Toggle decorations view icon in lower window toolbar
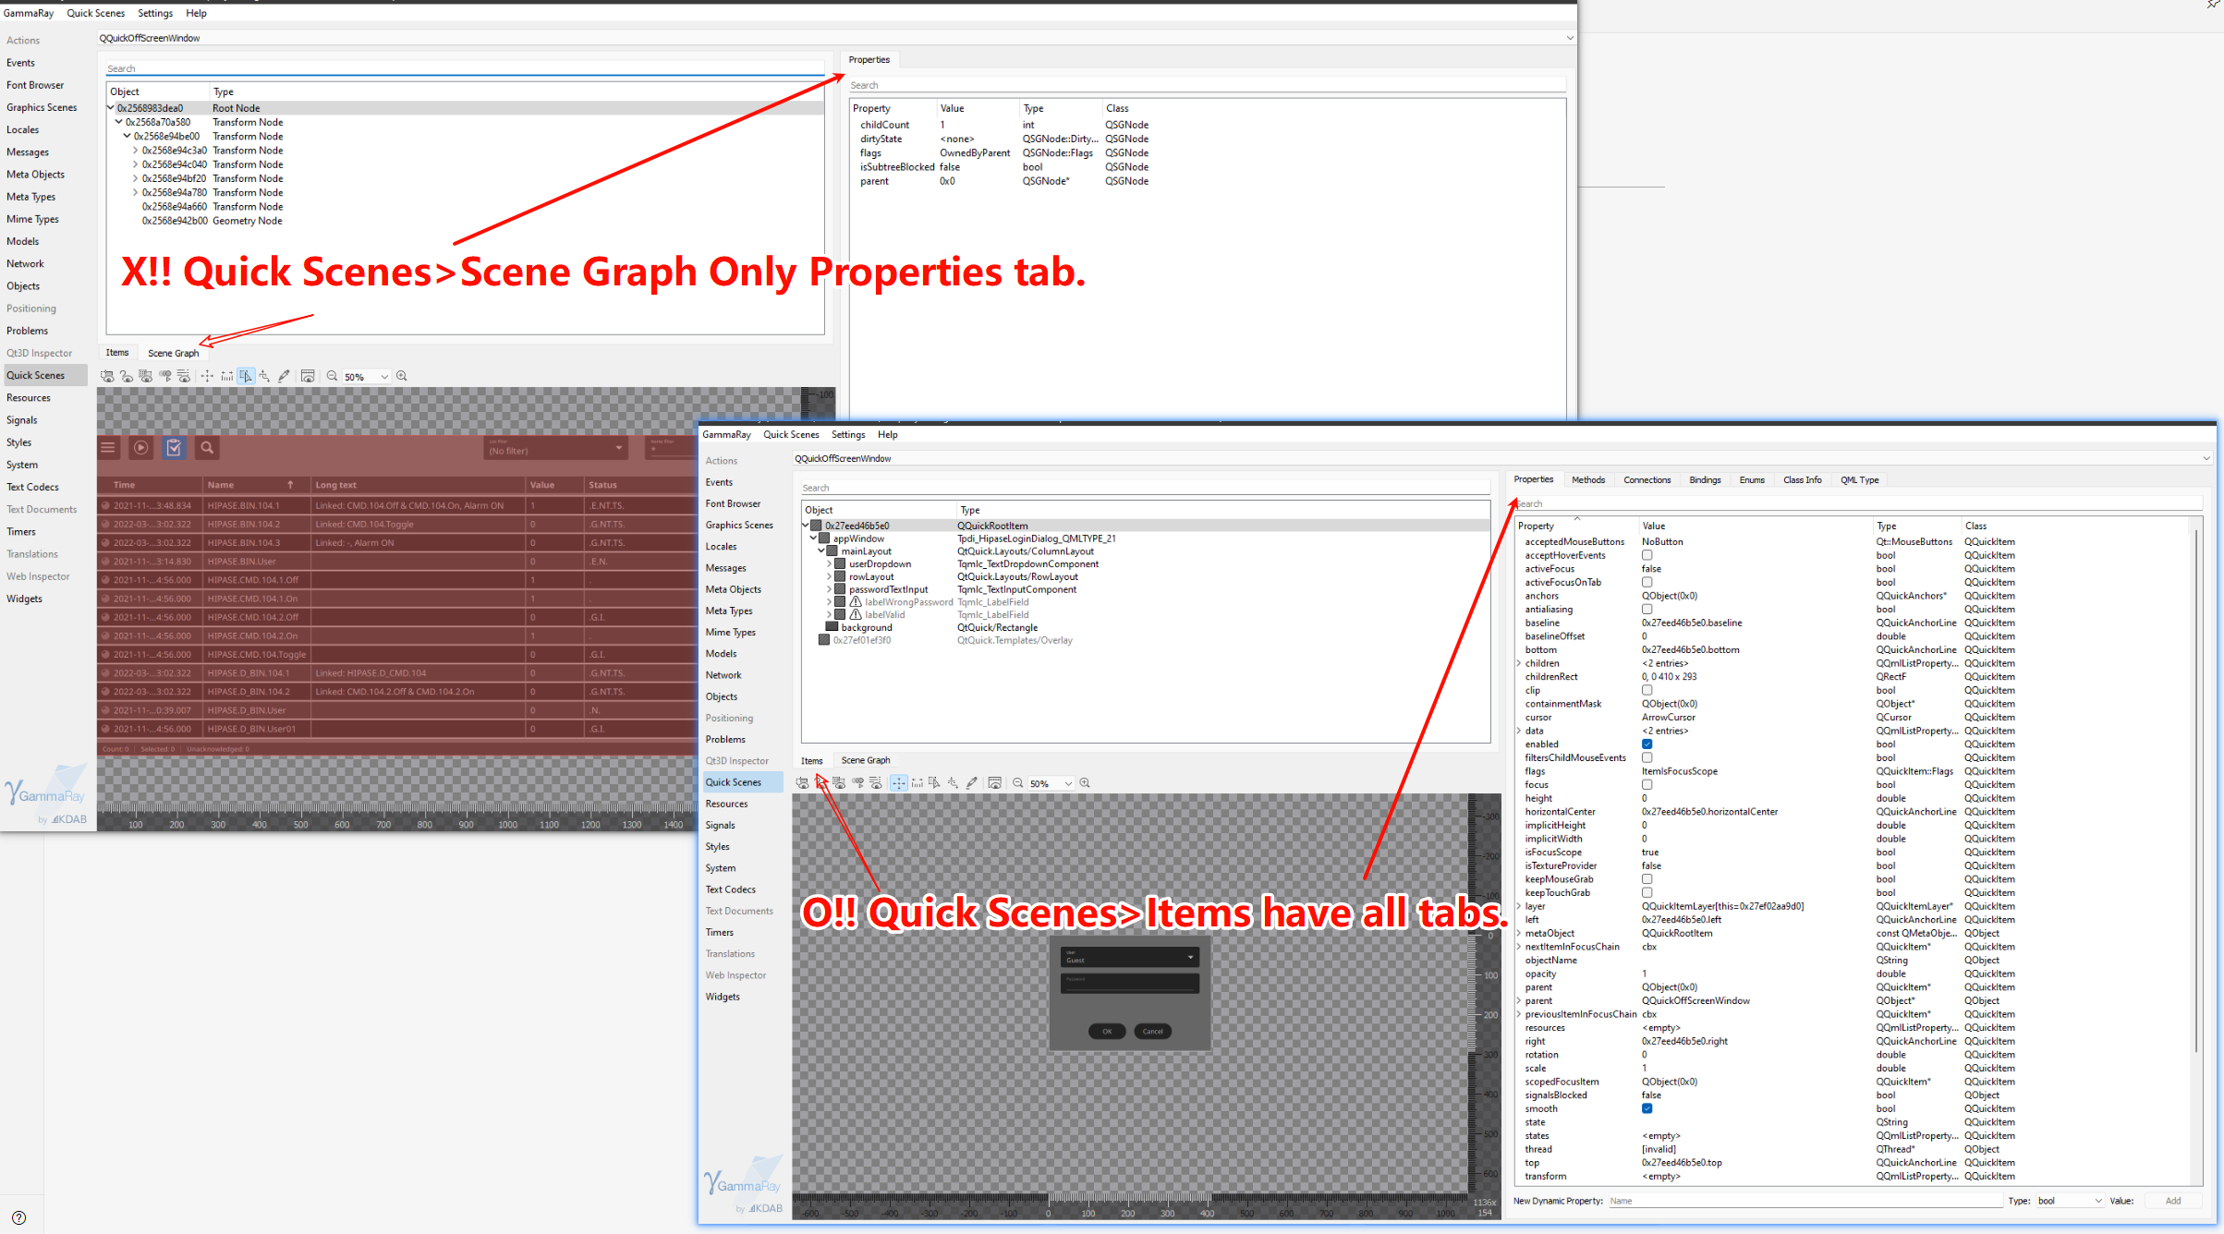This screenshot has height=1234, width=2224. tap(995, 783)
